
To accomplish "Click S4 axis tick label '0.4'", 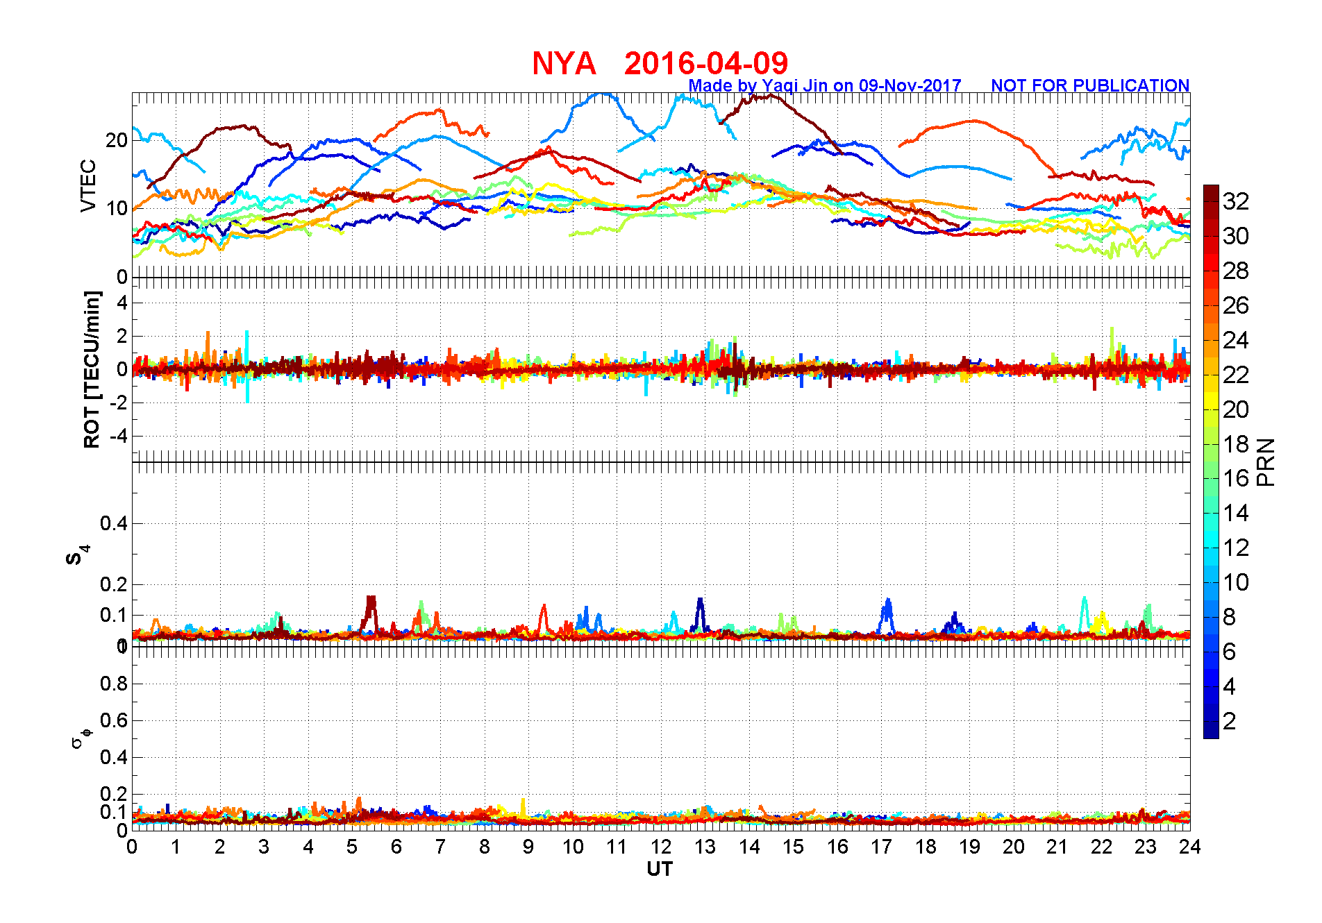I will point(114,523).
